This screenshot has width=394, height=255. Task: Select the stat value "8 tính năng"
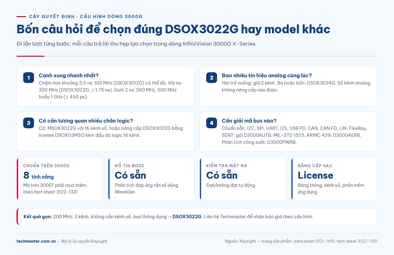pos(38,175)
